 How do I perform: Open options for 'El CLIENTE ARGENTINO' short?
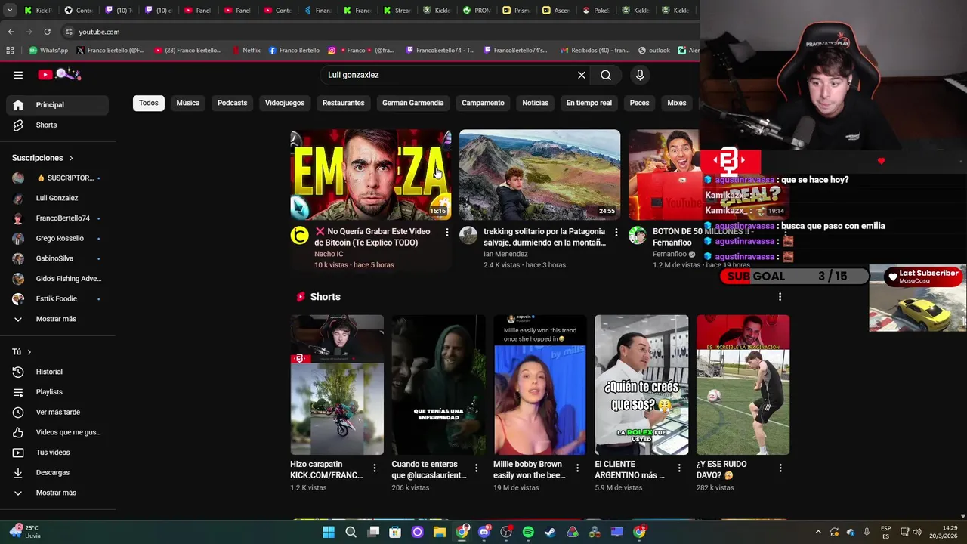click(679, 468)
